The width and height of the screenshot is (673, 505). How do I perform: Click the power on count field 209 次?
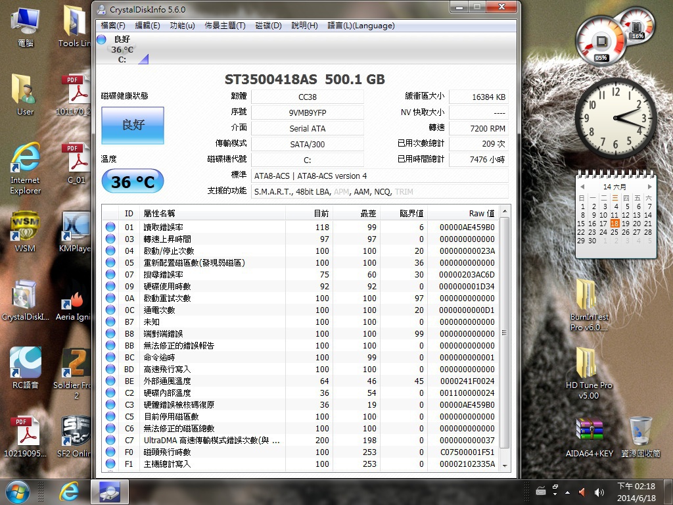[x=478, y=143]
